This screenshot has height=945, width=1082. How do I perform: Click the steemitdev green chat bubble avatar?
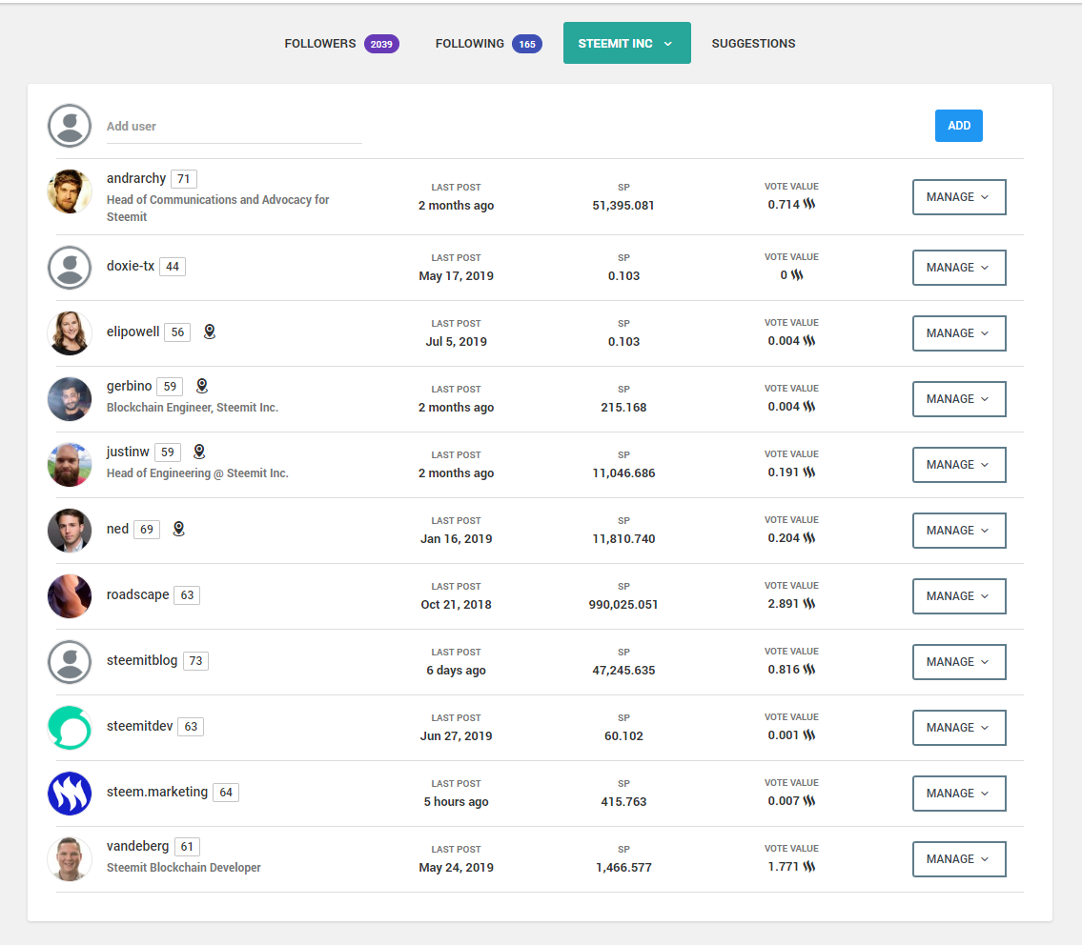coord(70,728)
